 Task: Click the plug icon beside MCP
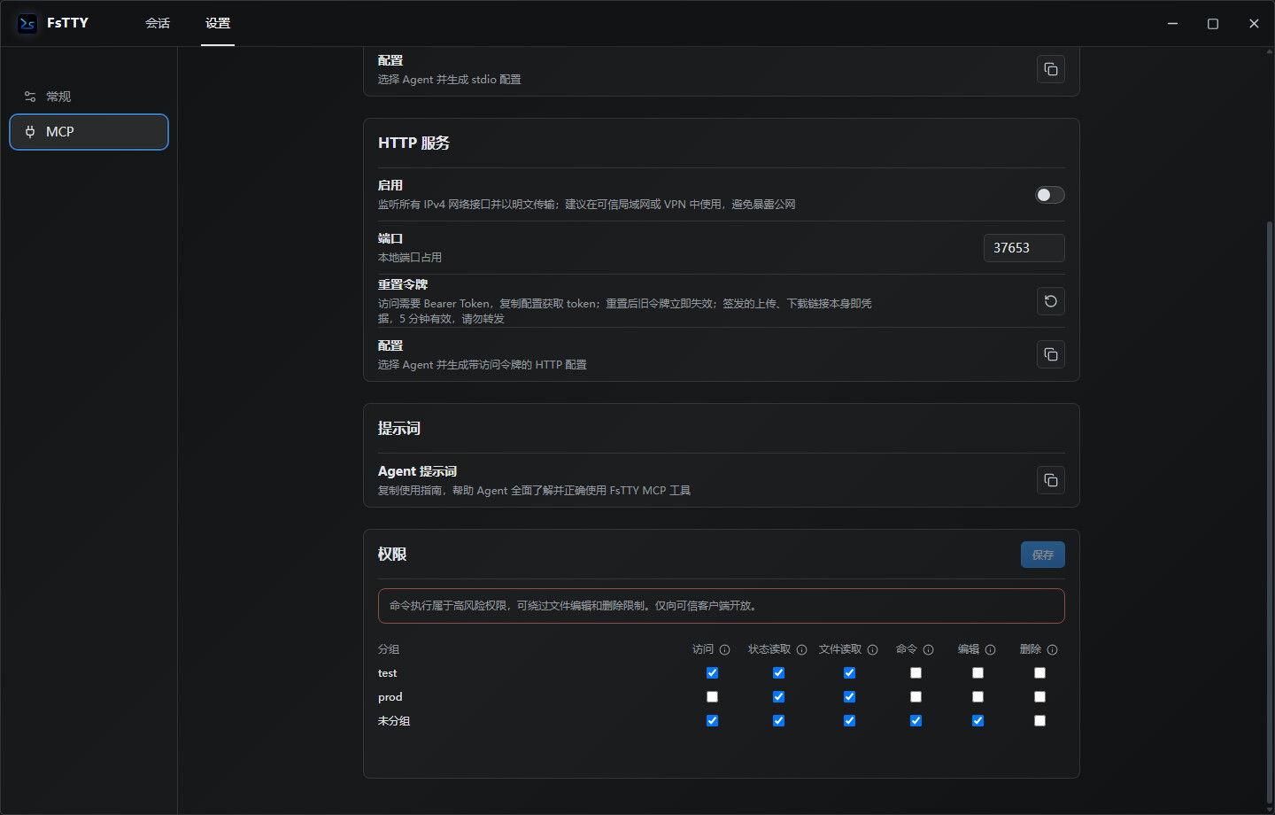click(30, 132)
